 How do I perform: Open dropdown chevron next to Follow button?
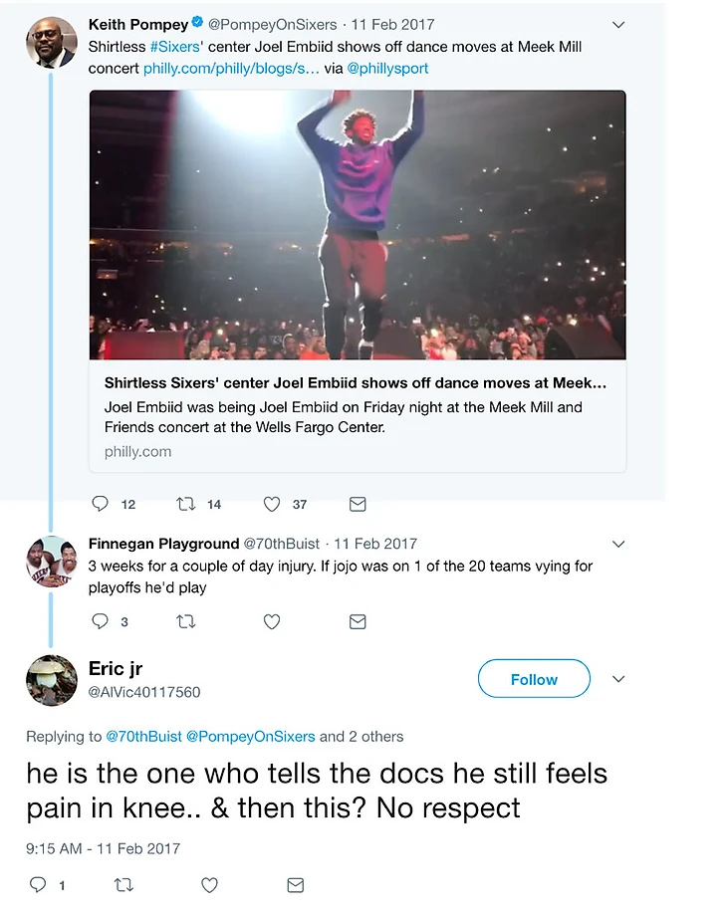[617, 679]
